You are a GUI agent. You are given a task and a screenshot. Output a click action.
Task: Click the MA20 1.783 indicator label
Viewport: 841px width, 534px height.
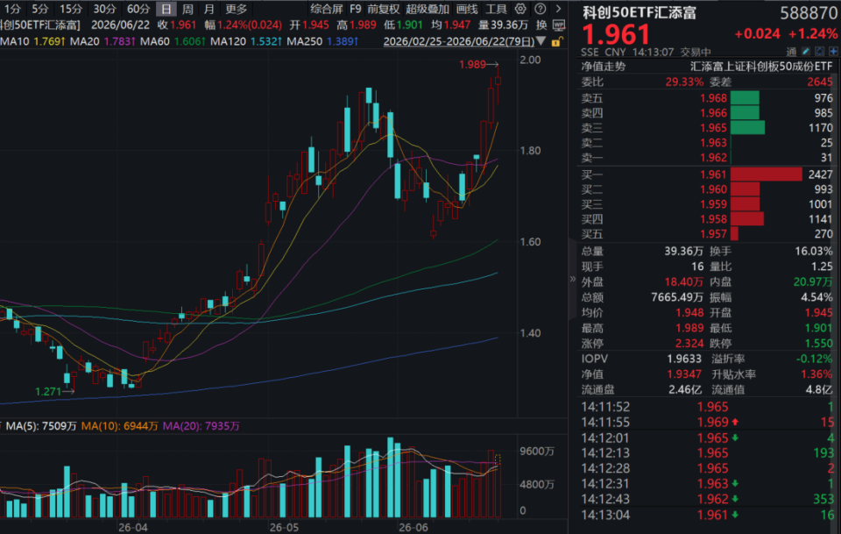(102, 41)
